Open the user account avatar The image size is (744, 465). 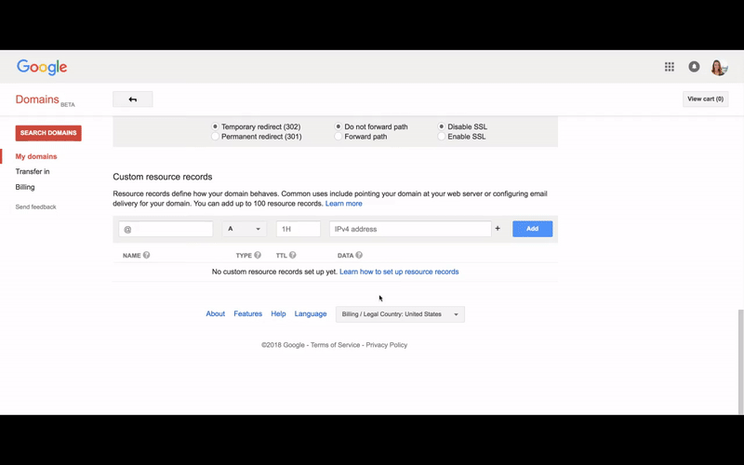(x=718, y=67)
